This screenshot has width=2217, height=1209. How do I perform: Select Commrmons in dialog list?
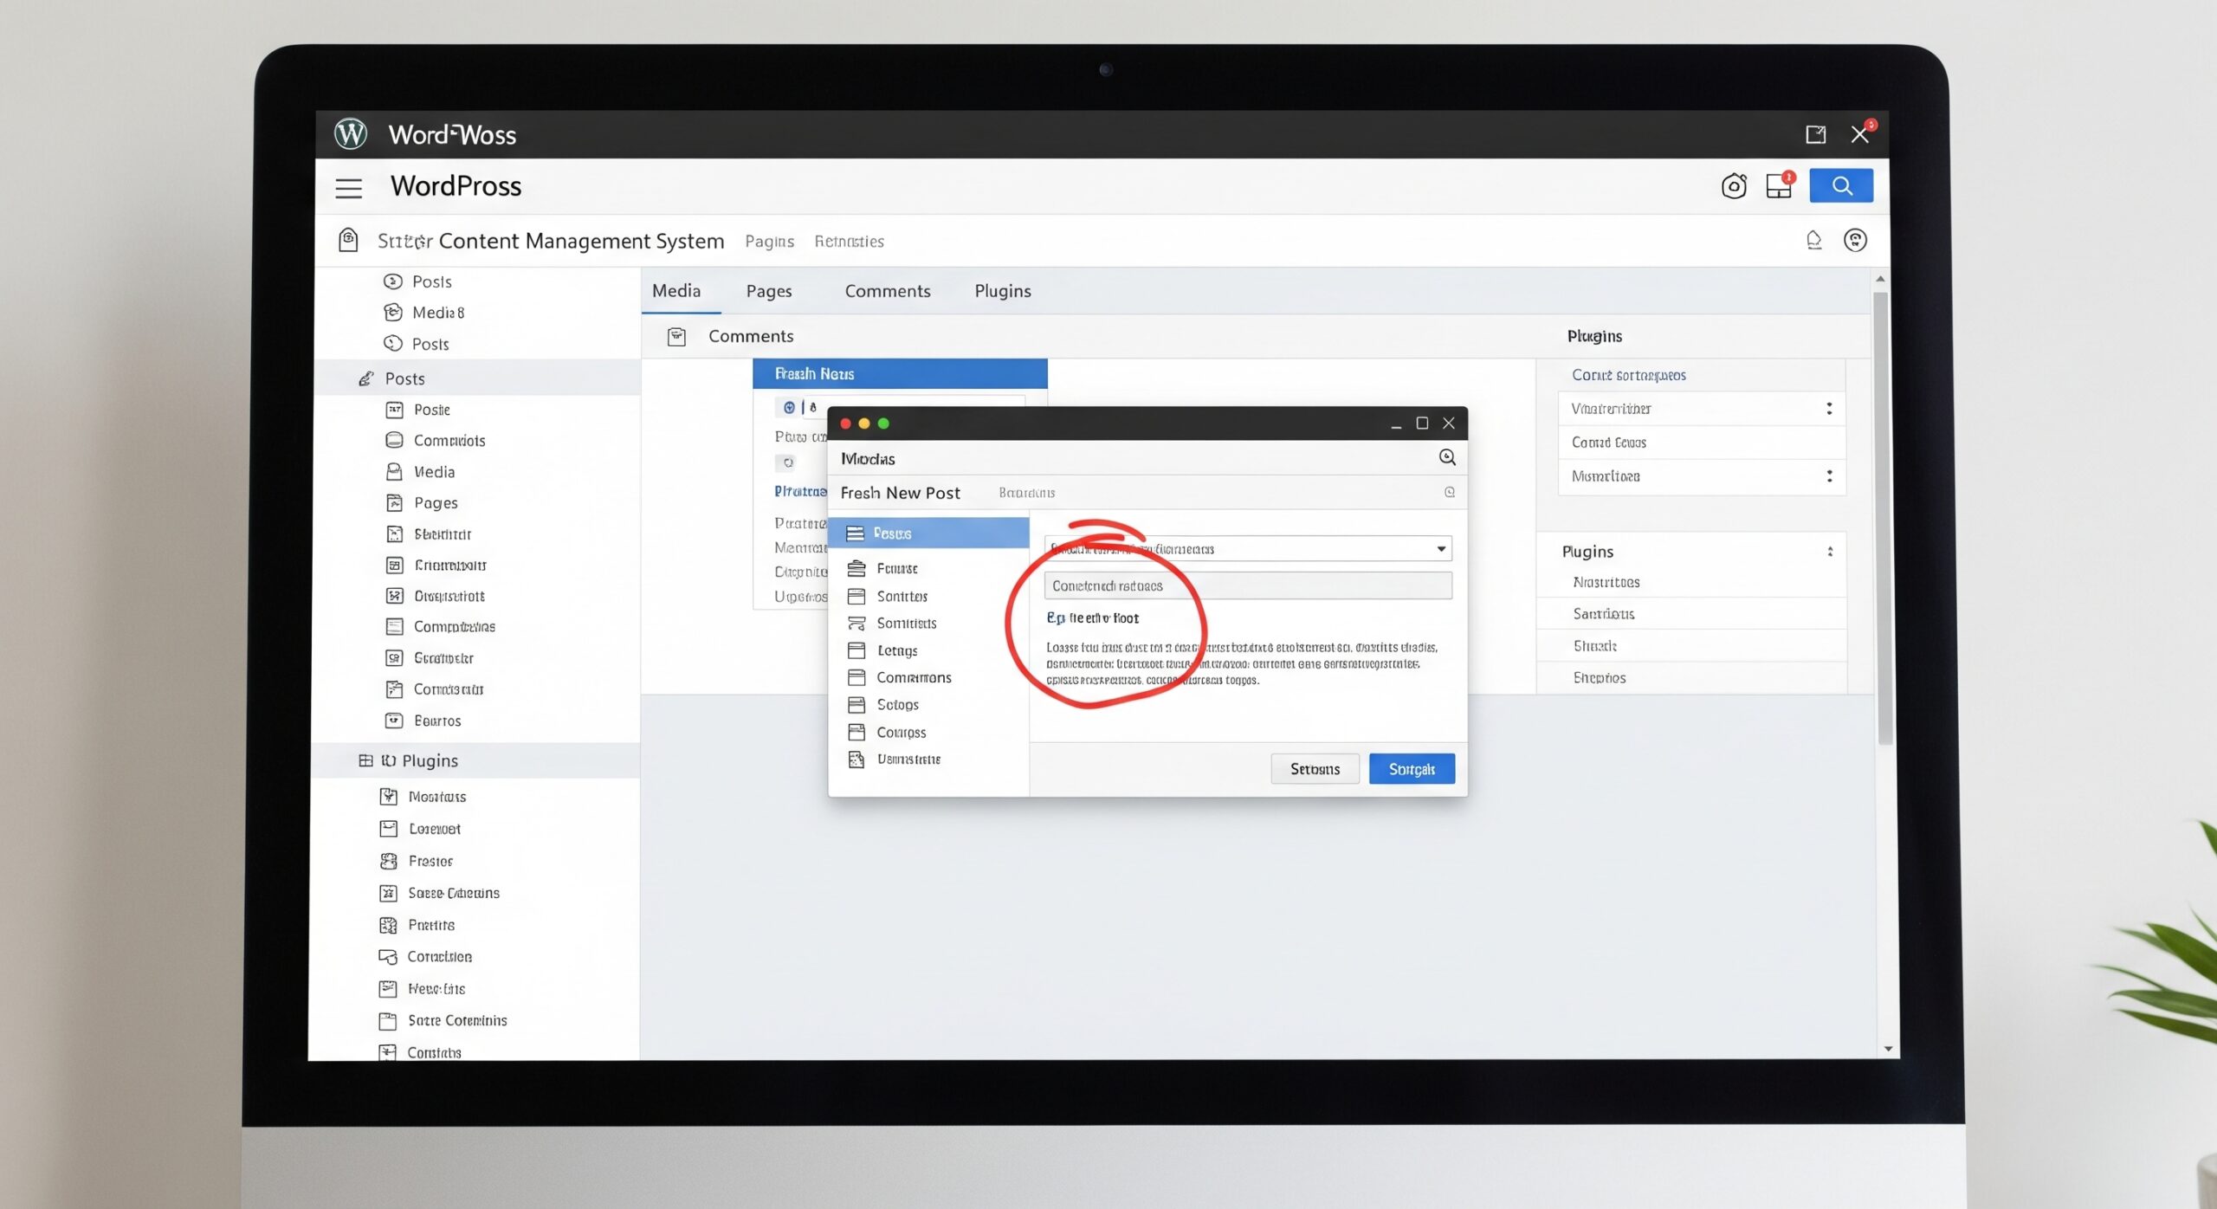click(914, 677)
